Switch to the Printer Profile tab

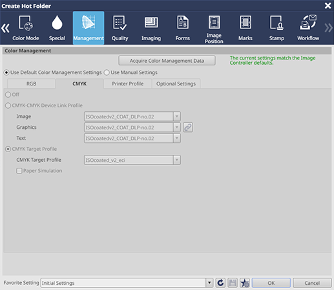(128, 84)
